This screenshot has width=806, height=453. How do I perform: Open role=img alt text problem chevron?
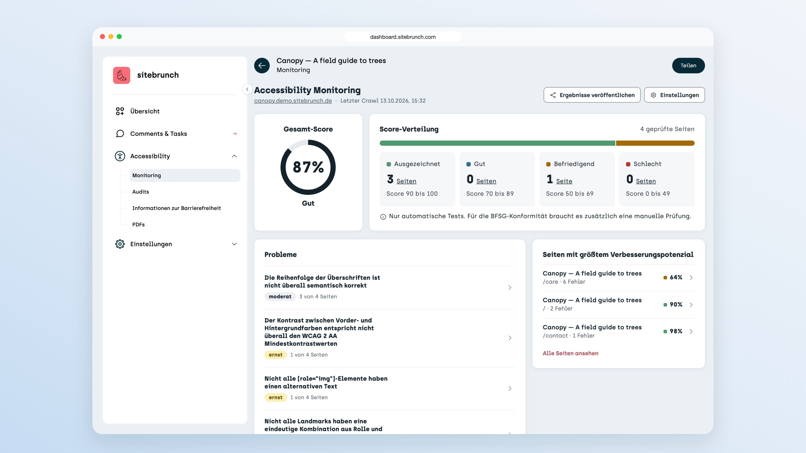(510, 388)
